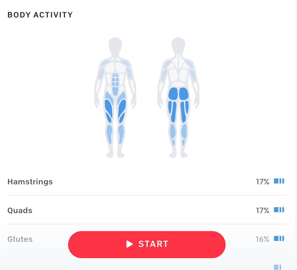Click the BODY ACTIVITY heading
Viewport: 297px width, 270px height.
[40, 15]
